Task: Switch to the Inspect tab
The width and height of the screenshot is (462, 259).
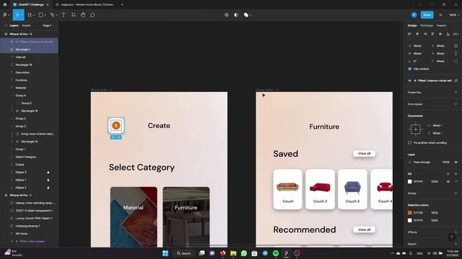Action: [441, 26]
